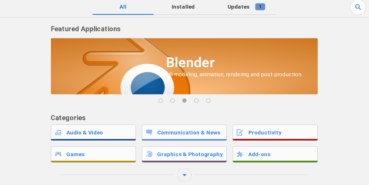Click the music note icon in Audio & Video
This screenshot has height=185, width=369.
pos(58,133)
